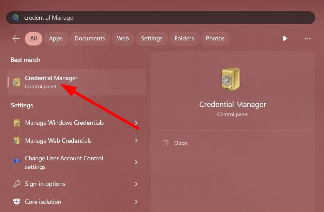Click the User Account Control flag icon
The width and height of the screenshot is (324, 212).
pyautogui.click(x=17, y=162)
